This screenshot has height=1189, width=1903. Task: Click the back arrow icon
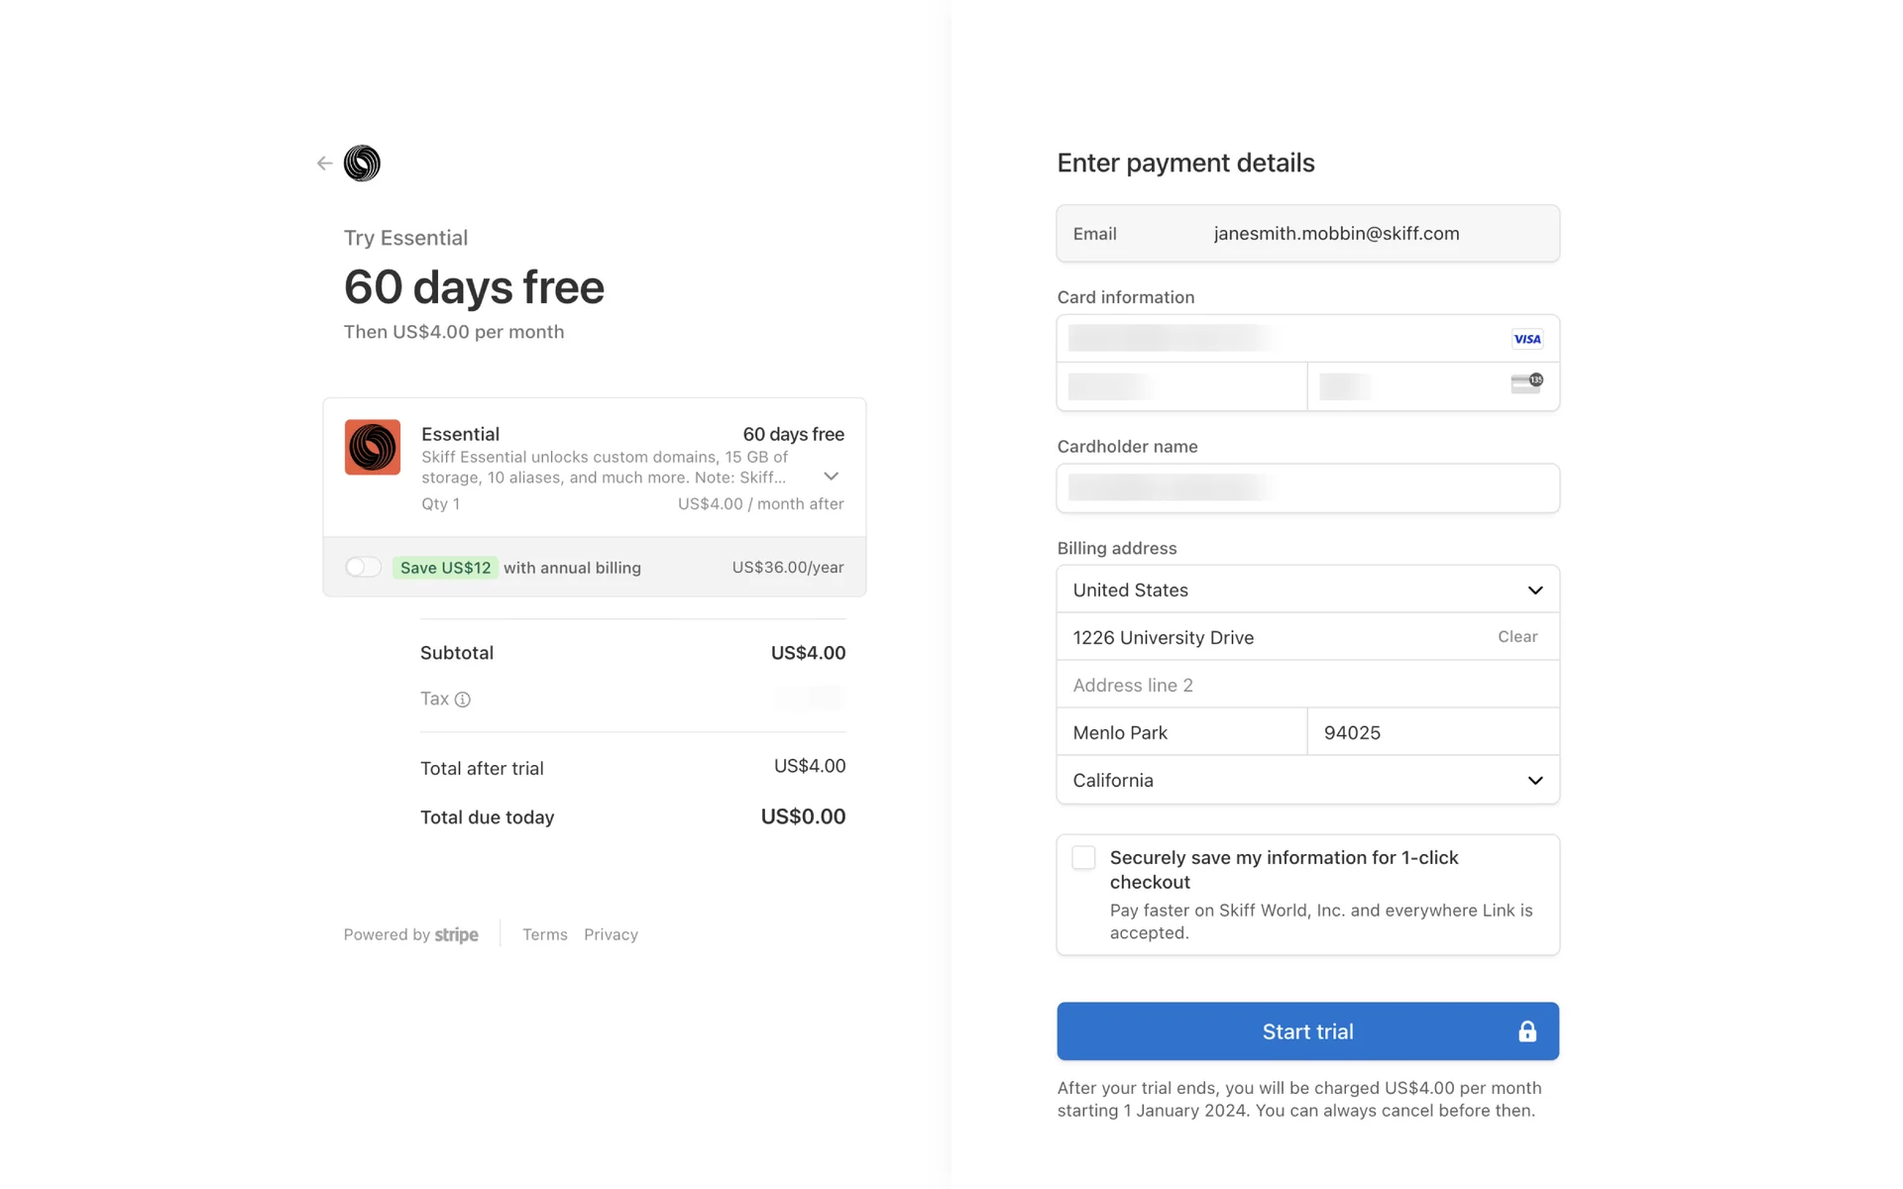point(324,163)
